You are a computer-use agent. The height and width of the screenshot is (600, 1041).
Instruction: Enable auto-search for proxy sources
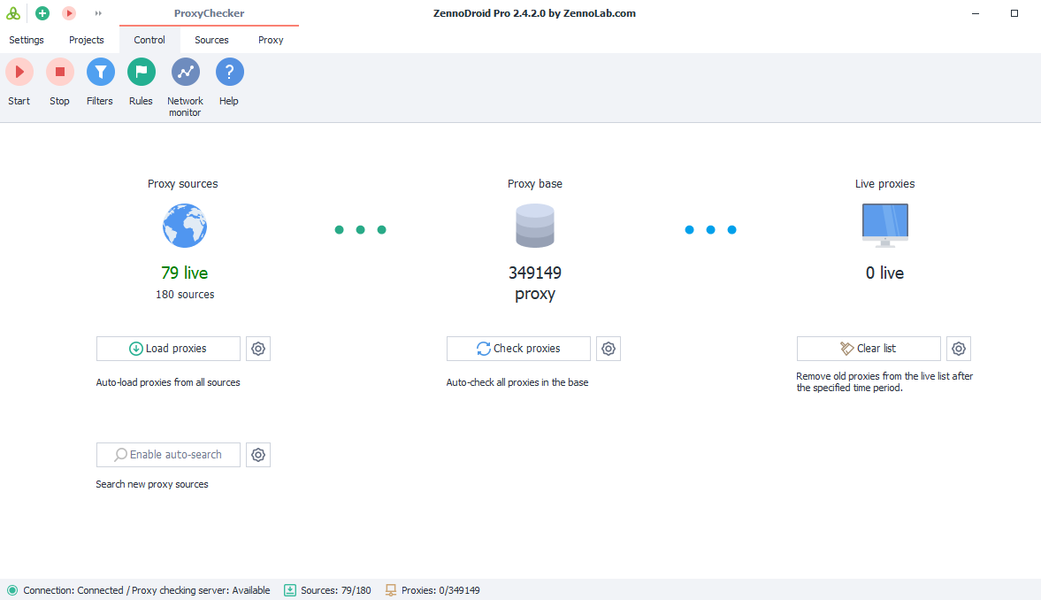coord(167,454)
